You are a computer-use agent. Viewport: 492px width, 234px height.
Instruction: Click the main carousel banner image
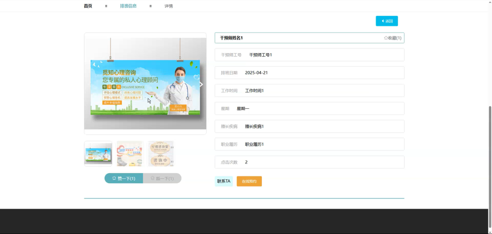(145, 83)
